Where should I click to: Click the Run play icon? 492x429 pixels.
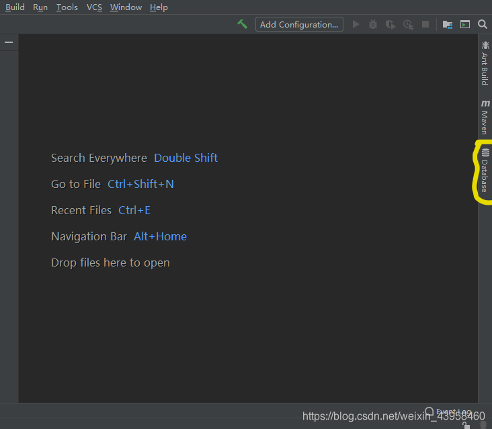click(x=356, y=24)
